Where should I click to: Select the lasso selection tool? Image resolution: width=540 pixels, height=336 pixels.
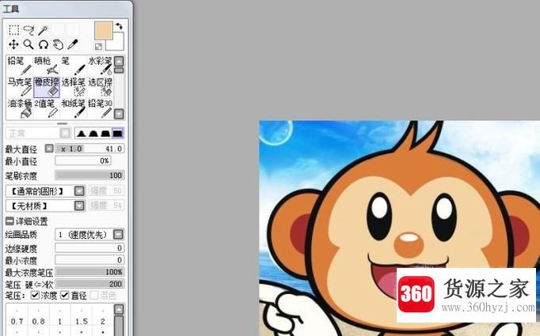coord(29,30)
